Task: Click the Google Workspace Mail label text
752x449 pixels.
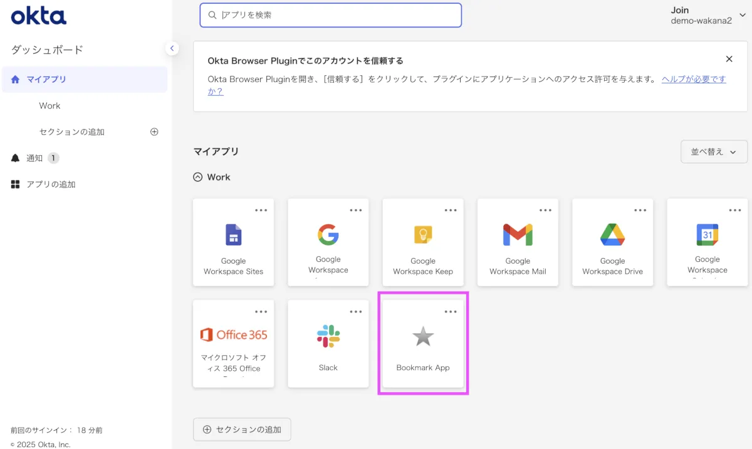Action: (x=518, y=266)
